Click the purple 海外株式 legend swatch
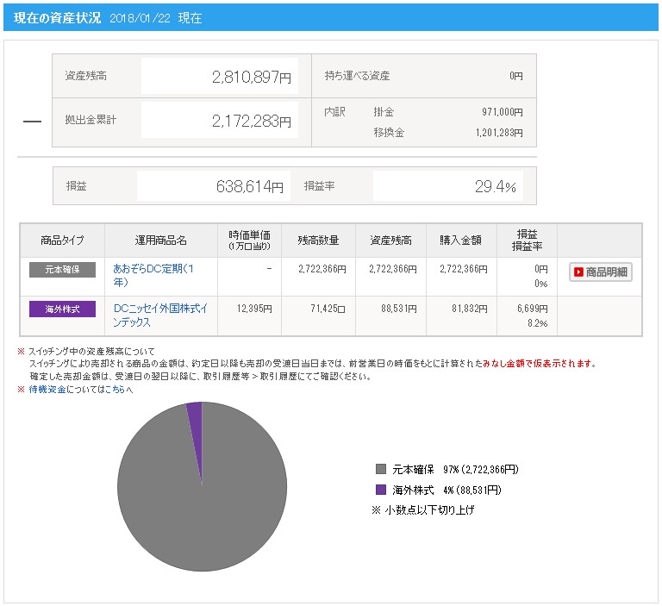This screenshot has height=606, width=662. [381, 490]
